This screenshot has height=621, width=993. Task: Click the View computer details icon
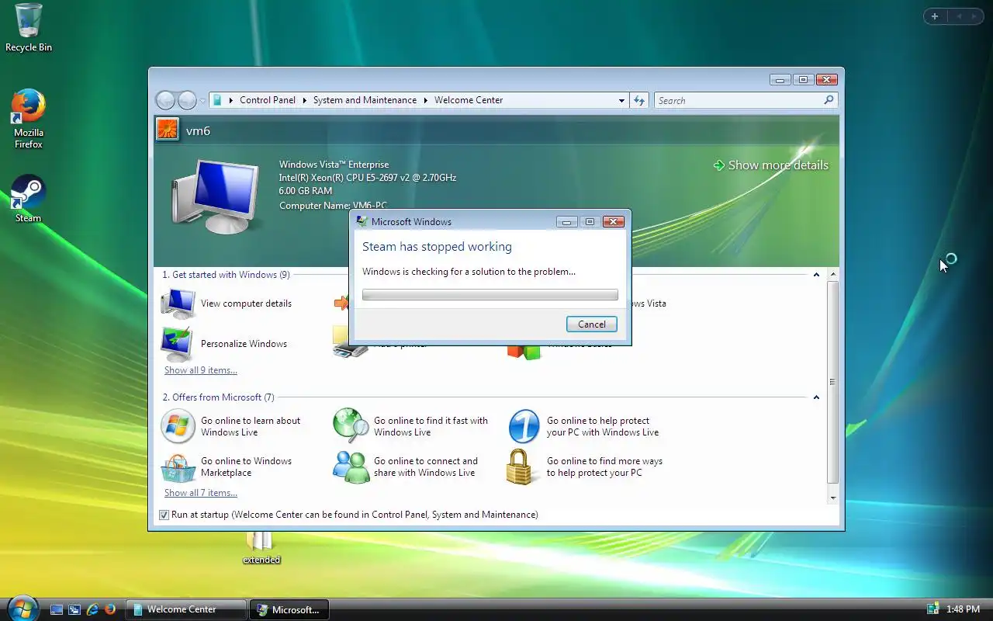pyautogui.click(x=178, y=304)
